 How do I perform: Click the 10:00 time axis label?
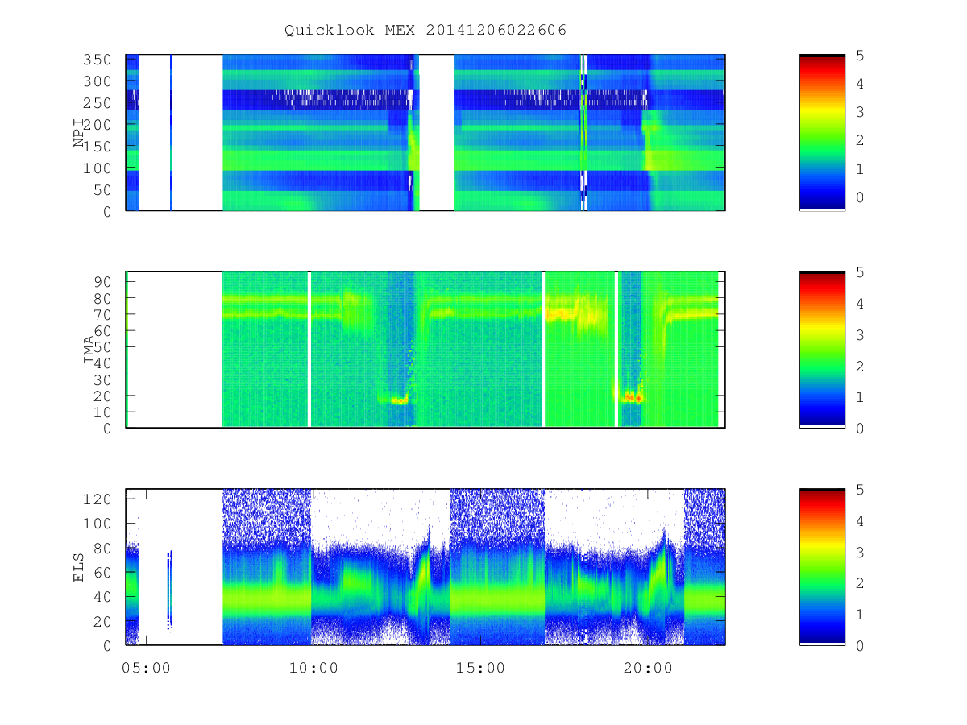click(x=313, y=668)
